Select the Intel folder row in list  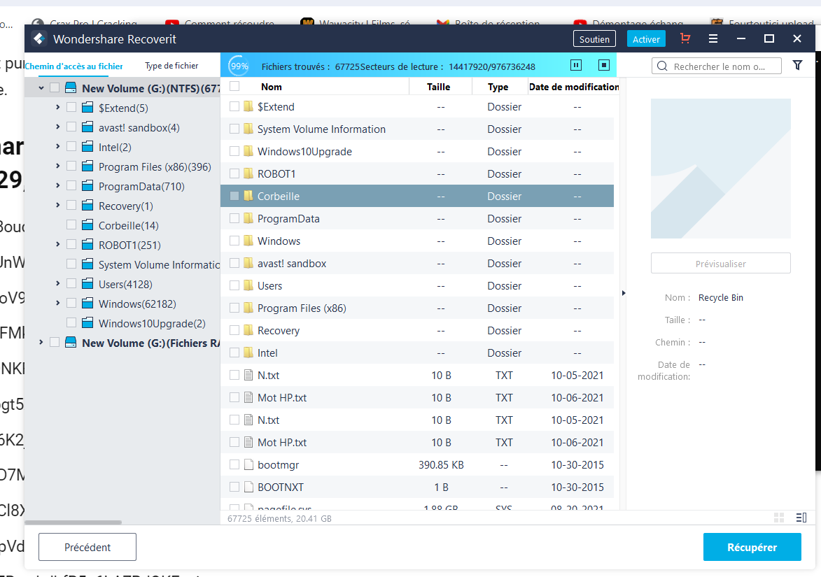pos(416,352)
